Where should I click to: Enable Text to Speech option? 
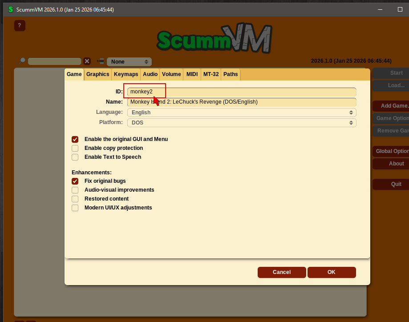point(75,157)
